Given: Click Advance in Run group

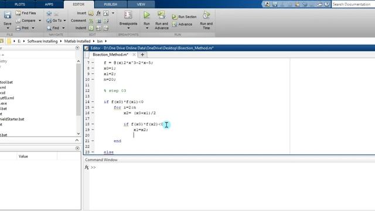Looking at the screenshot, I should 182,24.
